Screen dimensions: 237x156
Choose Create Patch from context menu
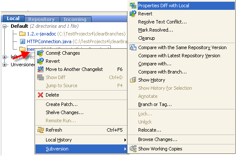(x=61, y=104)
